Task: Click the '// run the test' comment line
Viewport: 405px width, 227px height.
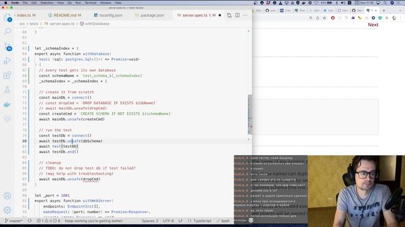Action: [55, 131]
